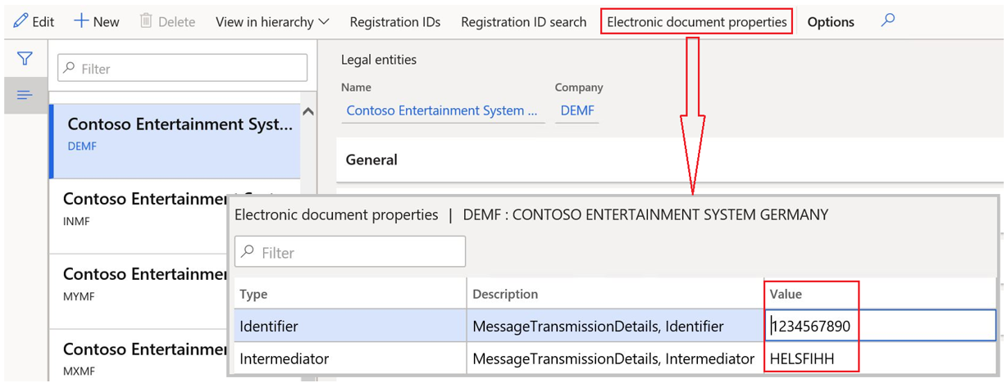This screenshot has width=1007, height=383.
Task: Click the Delete trash button
Action: point(167,21)
